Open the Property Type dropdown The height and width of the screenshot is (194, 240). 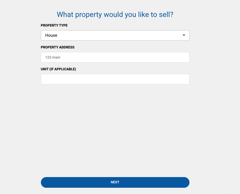[115, 35]
